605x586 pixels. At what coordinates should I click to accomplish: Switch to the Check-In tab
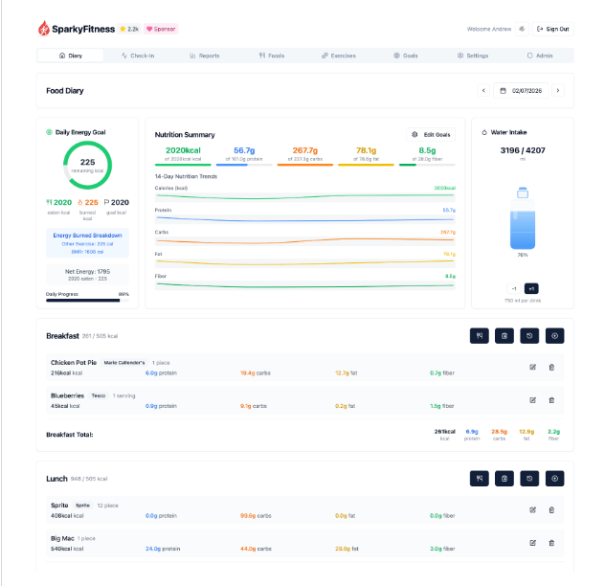coord(138,56)
